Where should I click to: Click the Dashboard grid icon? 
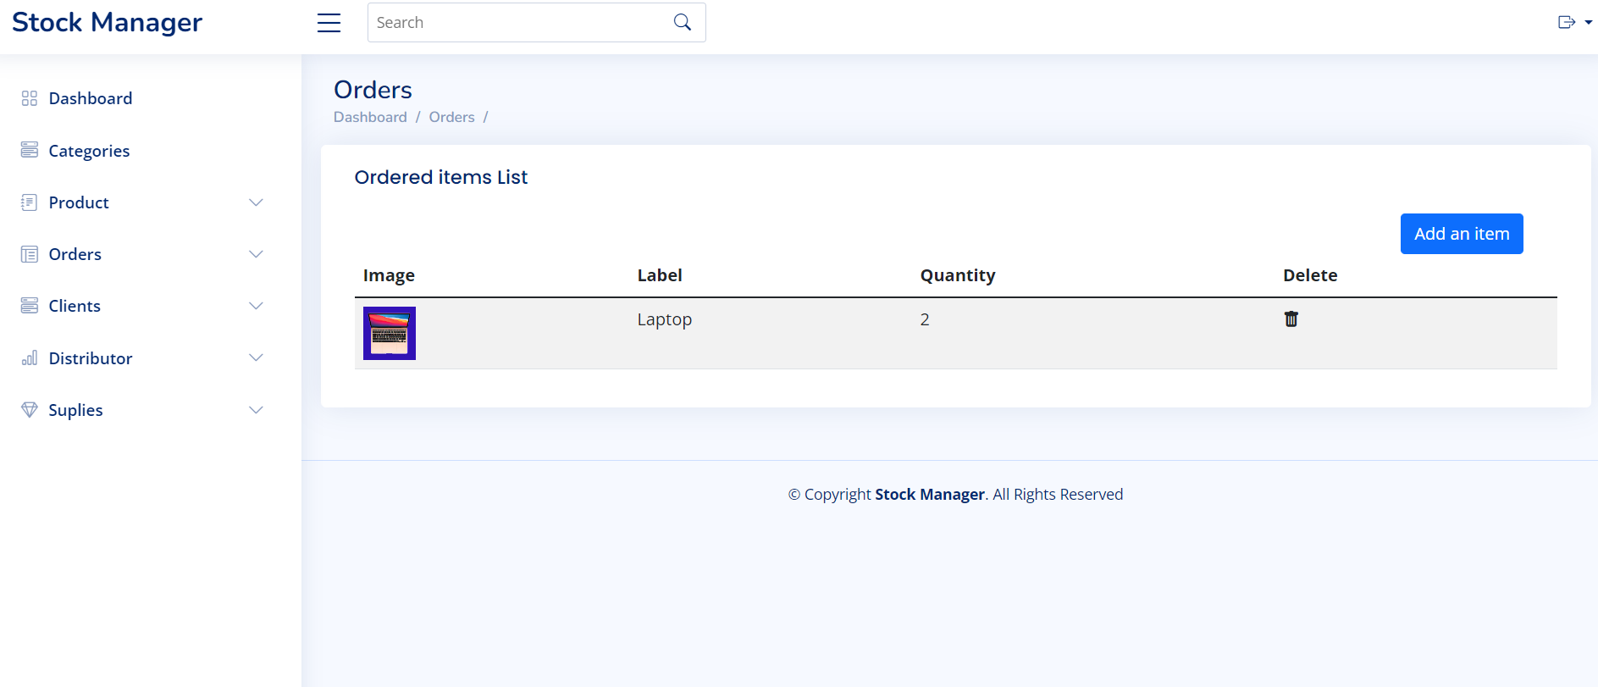pos(30,98)
